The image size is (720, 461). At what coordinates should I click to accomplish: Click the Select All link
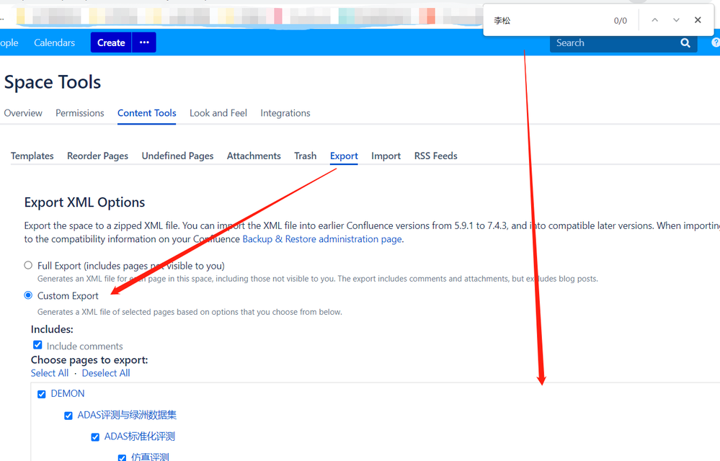tap(50, 373)
